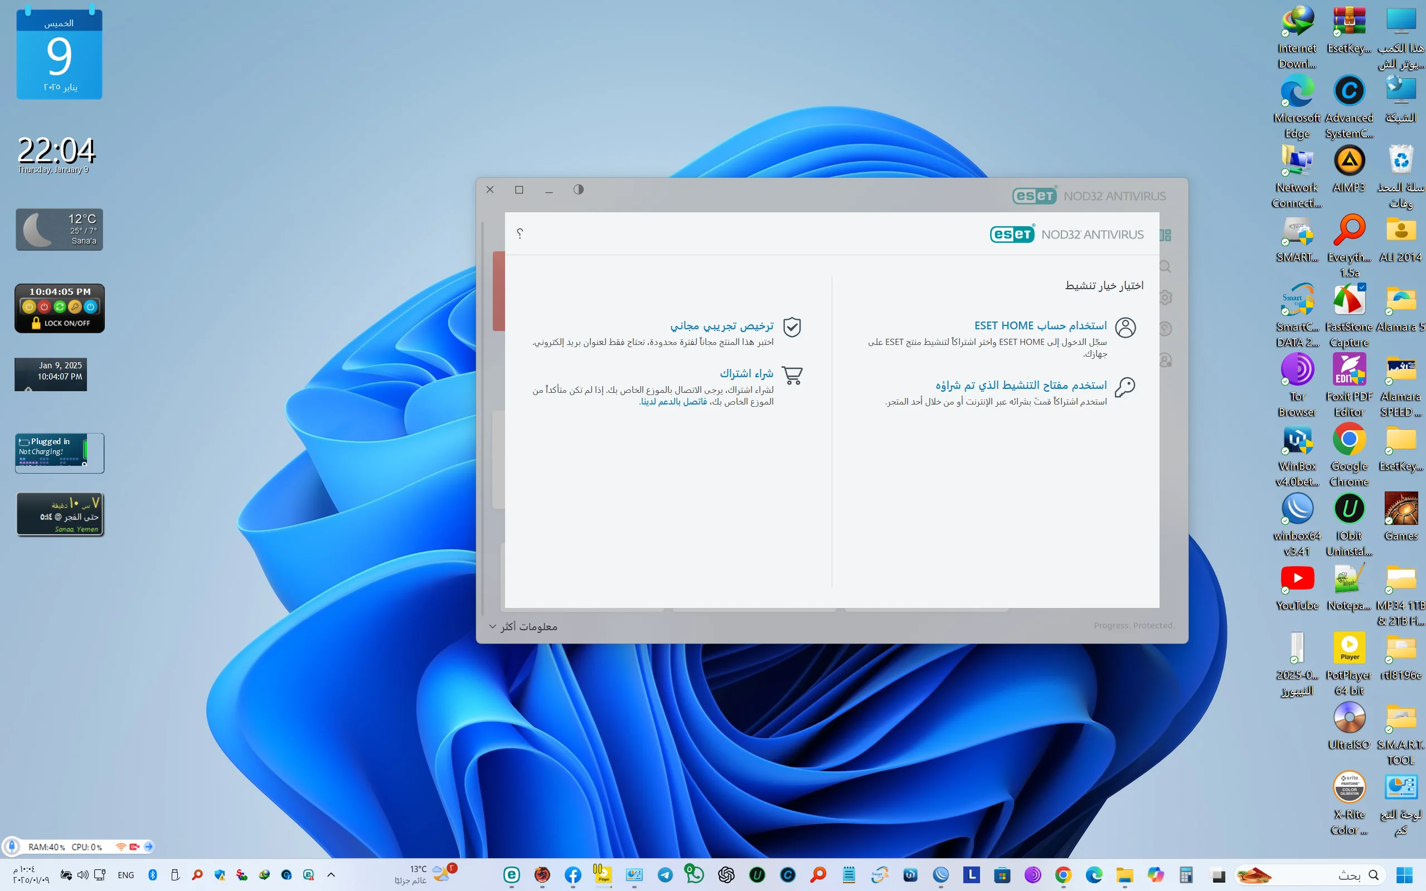Open Everything 1.5a search desktop icon
Screen dimensions: 1426x891
[x=1349, y=246]
